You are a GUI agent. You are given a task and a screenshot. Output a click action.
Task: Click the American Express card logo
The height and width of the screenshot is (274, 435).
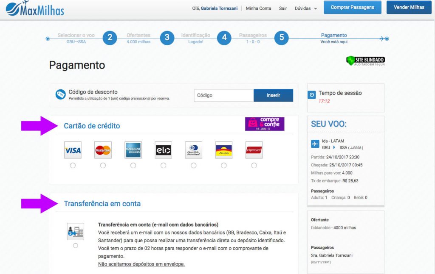tap(133, 150)
